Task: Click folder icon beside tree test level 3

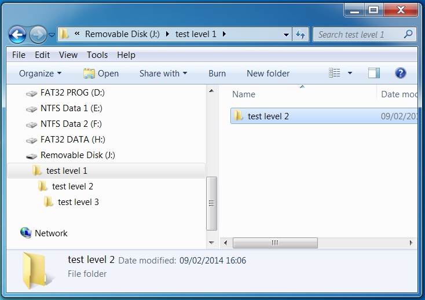Action: point(49,202)
